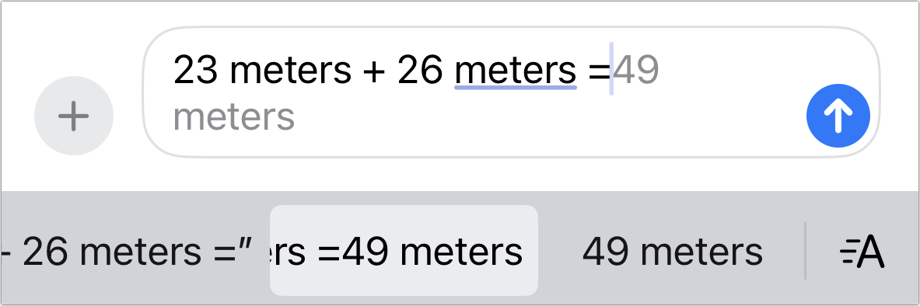Choose the "49 meters" keyboard suggestion

[x=673, y=252]
